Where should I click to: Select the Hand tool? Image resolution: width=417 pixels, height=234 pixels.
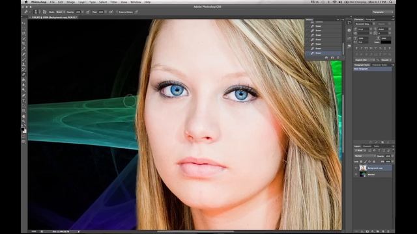[23, 116]
